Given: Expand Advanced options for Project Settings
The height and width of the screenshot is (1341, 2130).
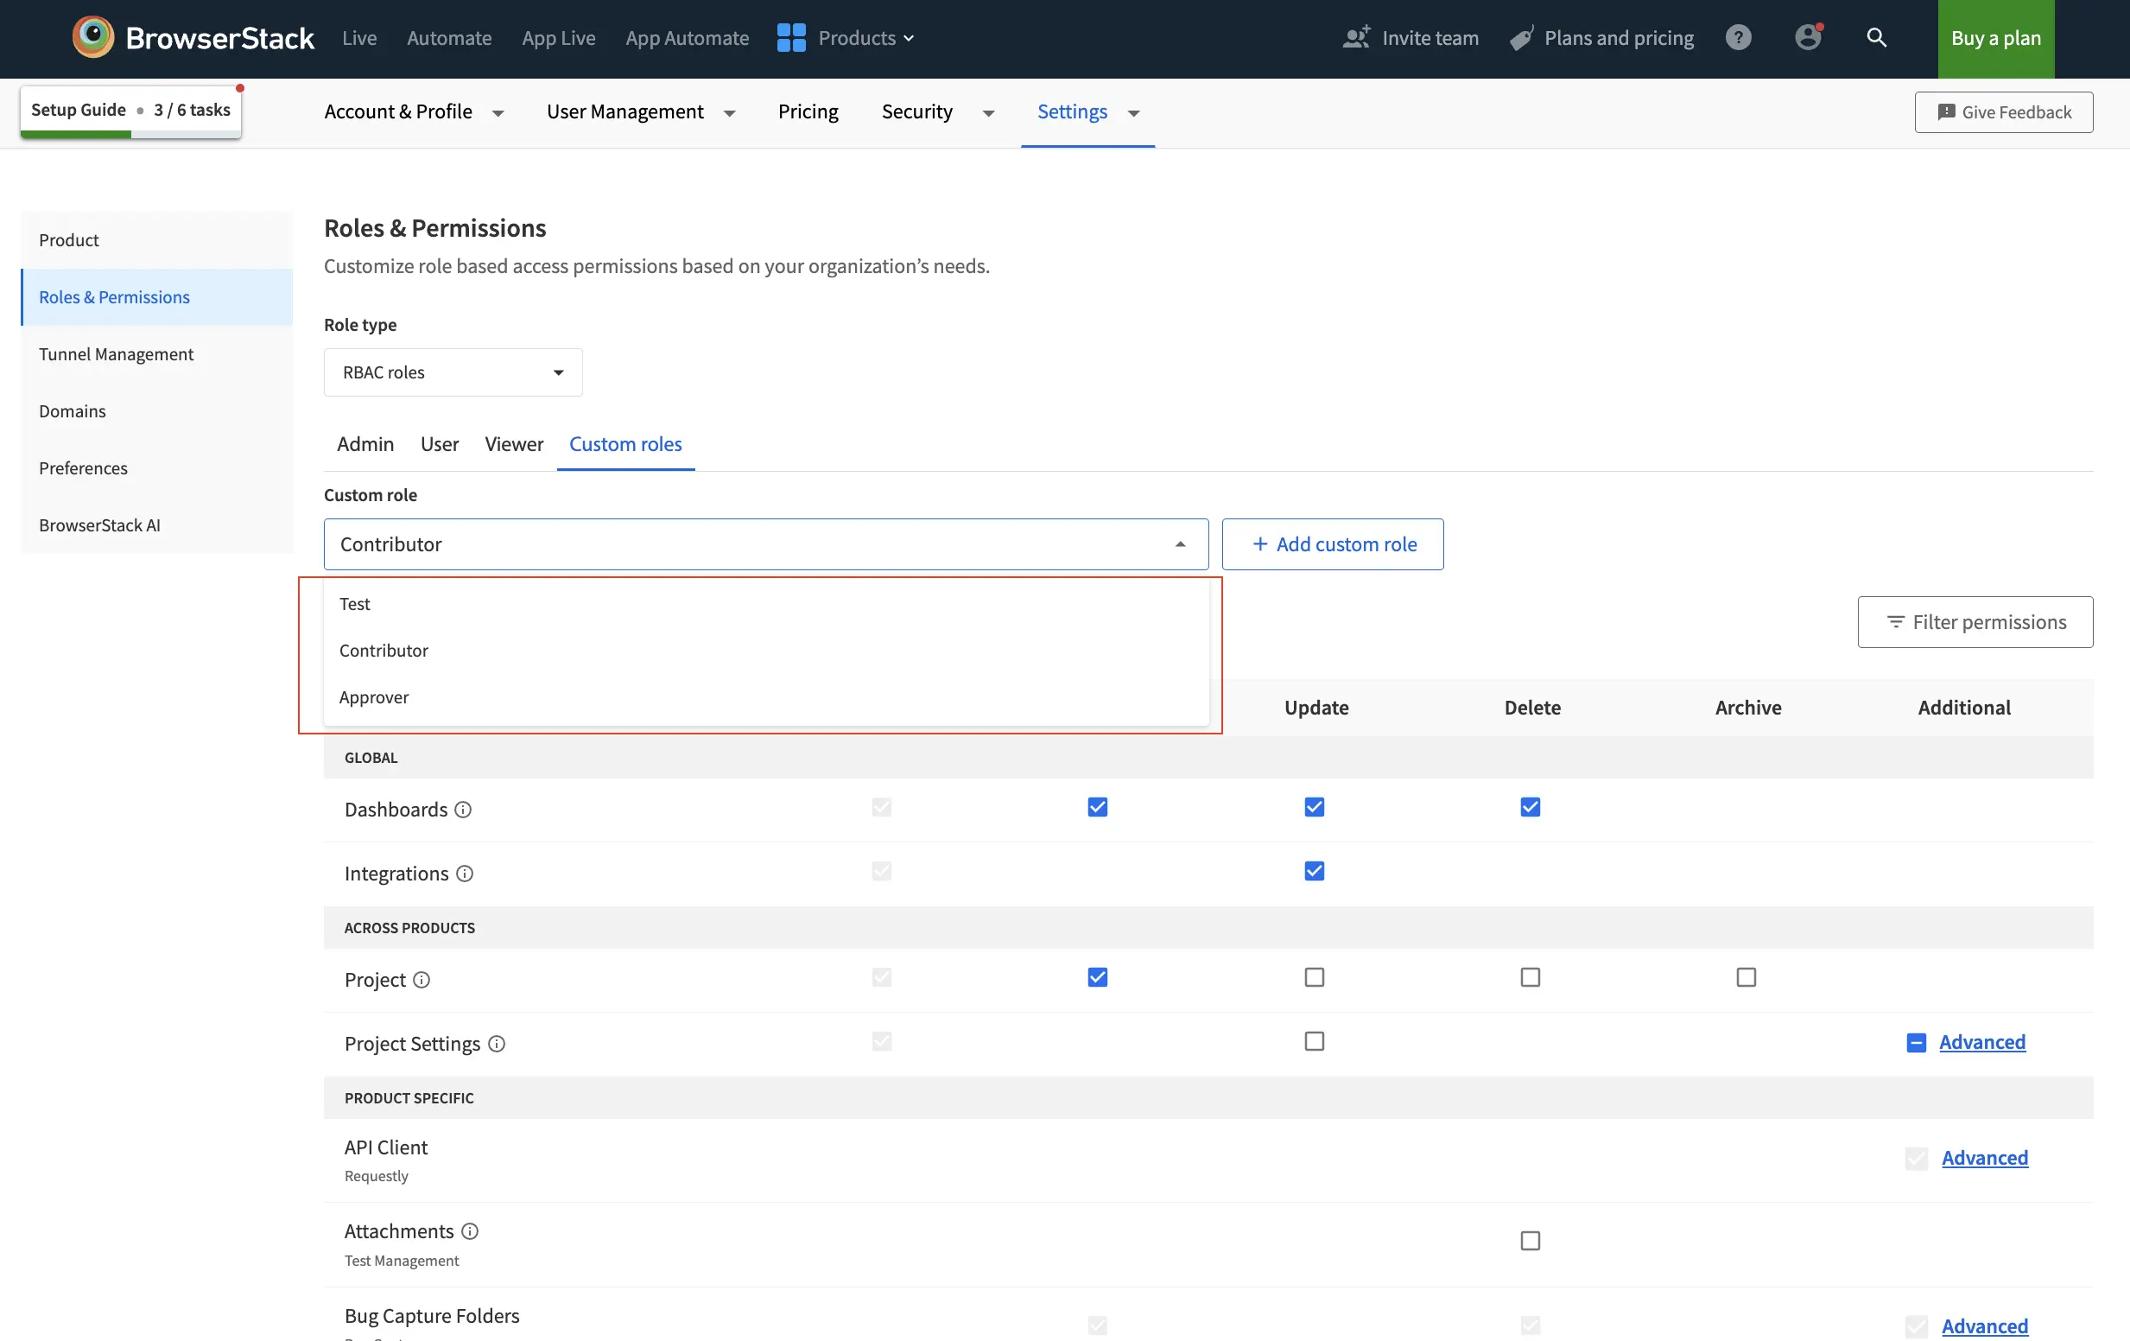Looking at the screenshot, I should [1983, 1043].
